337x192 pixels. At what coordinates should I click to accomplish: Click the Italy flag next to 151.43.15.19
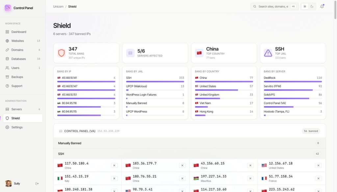[x=60, y=178]
